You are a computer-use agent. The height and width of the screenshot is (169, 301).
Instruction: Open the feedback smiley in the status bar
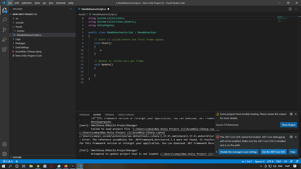[291, 161]
